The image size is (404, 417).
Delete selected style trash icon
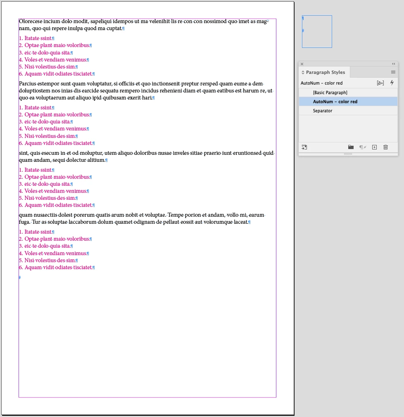386,147
